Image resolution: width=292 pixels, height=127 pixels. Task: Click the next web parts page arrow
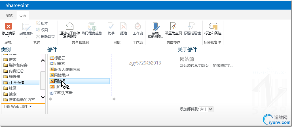pyautogui.click(x=114, y=99)
